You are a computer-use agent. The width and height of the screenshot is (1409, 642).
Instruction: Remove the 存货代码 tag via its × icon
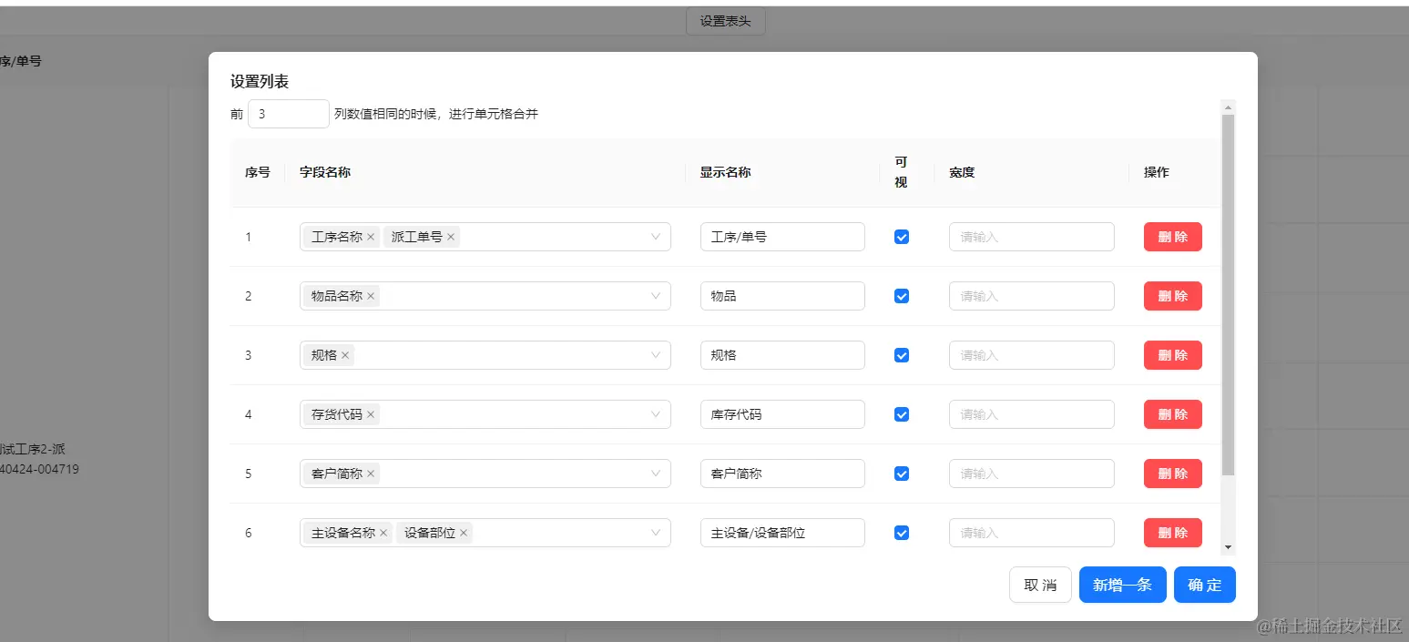click(x=371, y=413)
